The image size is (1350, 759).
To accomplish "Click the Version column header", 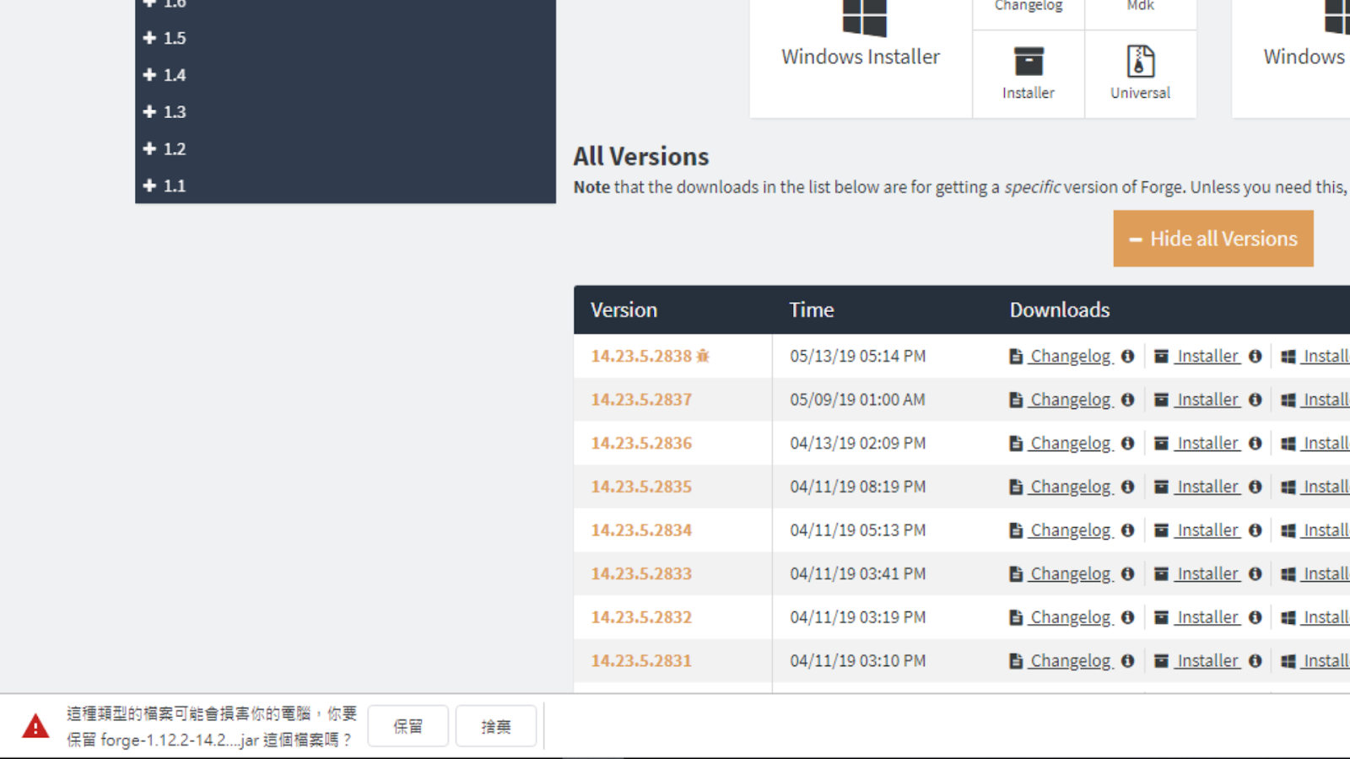I will coord(624,310).
